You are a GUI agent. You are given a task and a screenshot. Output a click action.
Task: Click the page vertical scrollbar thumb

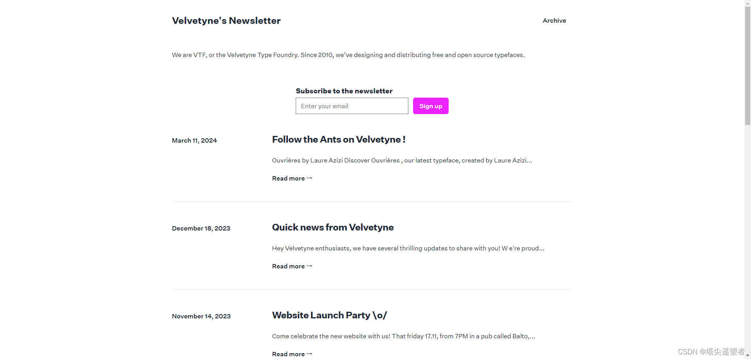click(x=747, y=65)
